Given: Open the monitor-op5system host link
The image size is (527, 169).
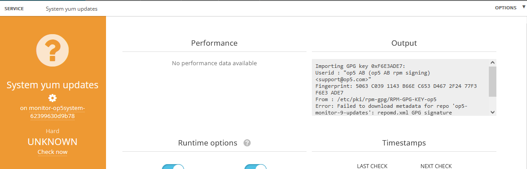Looking at the screenshot, I should [x=52, y=112].
